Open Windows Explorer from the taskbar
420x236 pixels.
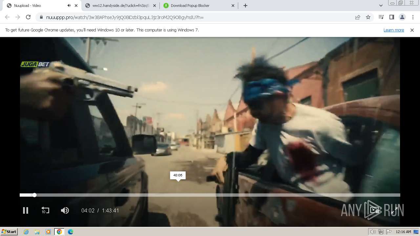coord(37,232)
